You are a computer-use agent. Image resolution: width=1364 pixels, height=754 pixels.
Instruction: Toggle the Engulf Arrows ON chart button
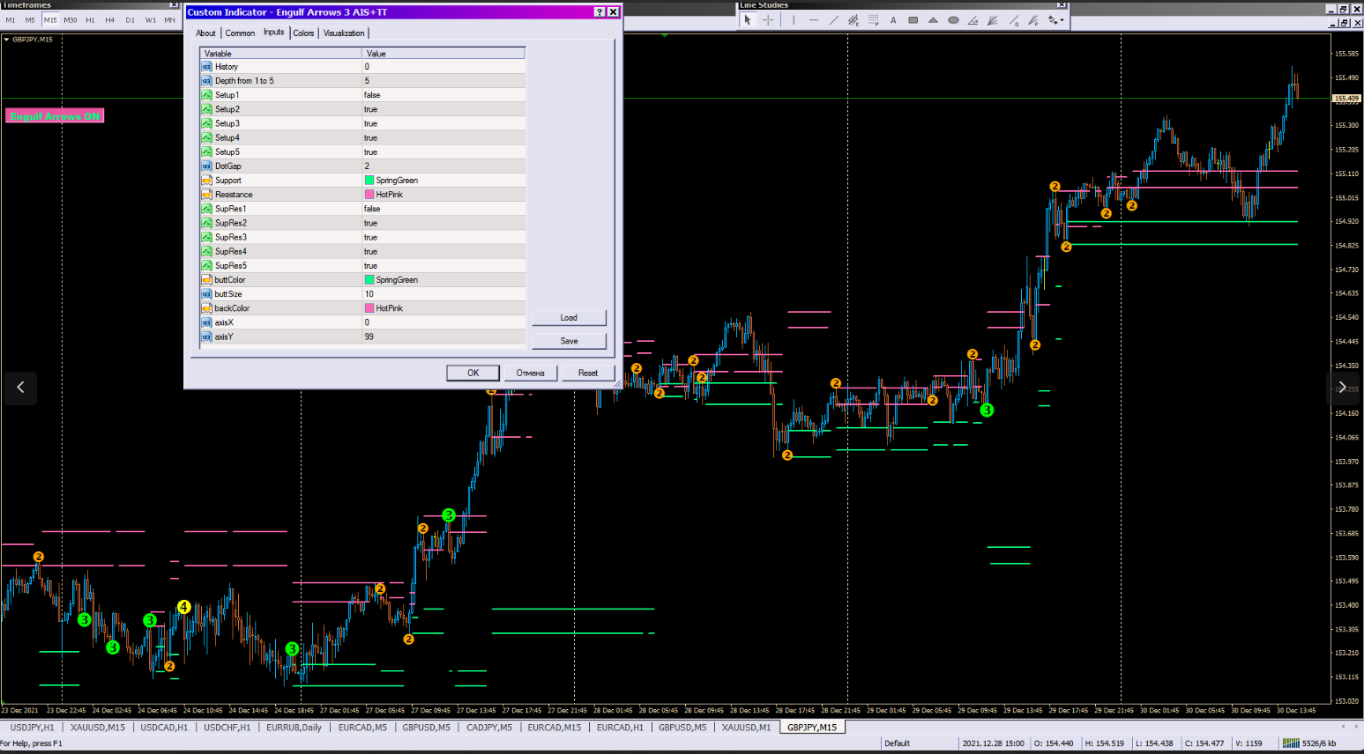point(55,116)
